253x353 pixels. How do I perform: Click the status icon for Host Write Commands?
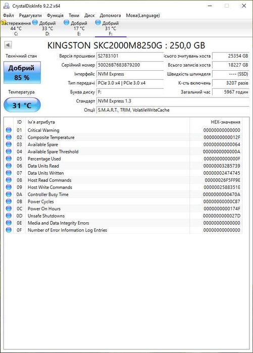[x=9, y=187]
